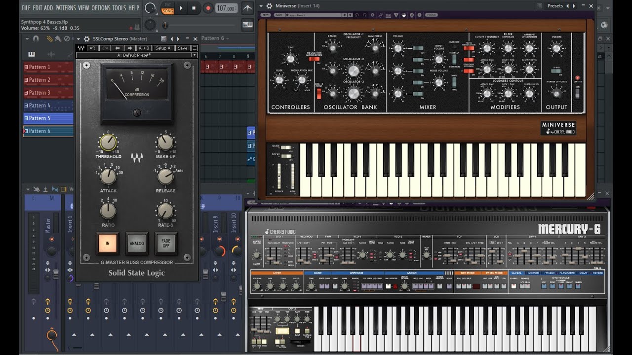Select Pattern 5 in the playlist picker
632x355 pixels.
(48, 118)
